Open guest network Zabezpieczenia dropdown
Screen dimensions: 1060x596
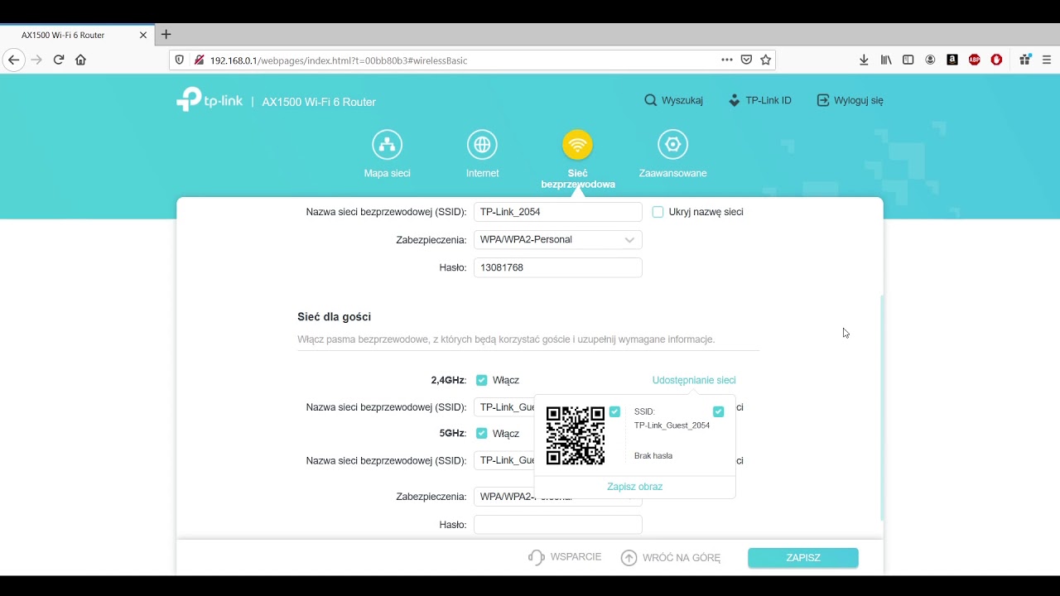(x=557, y=497)
